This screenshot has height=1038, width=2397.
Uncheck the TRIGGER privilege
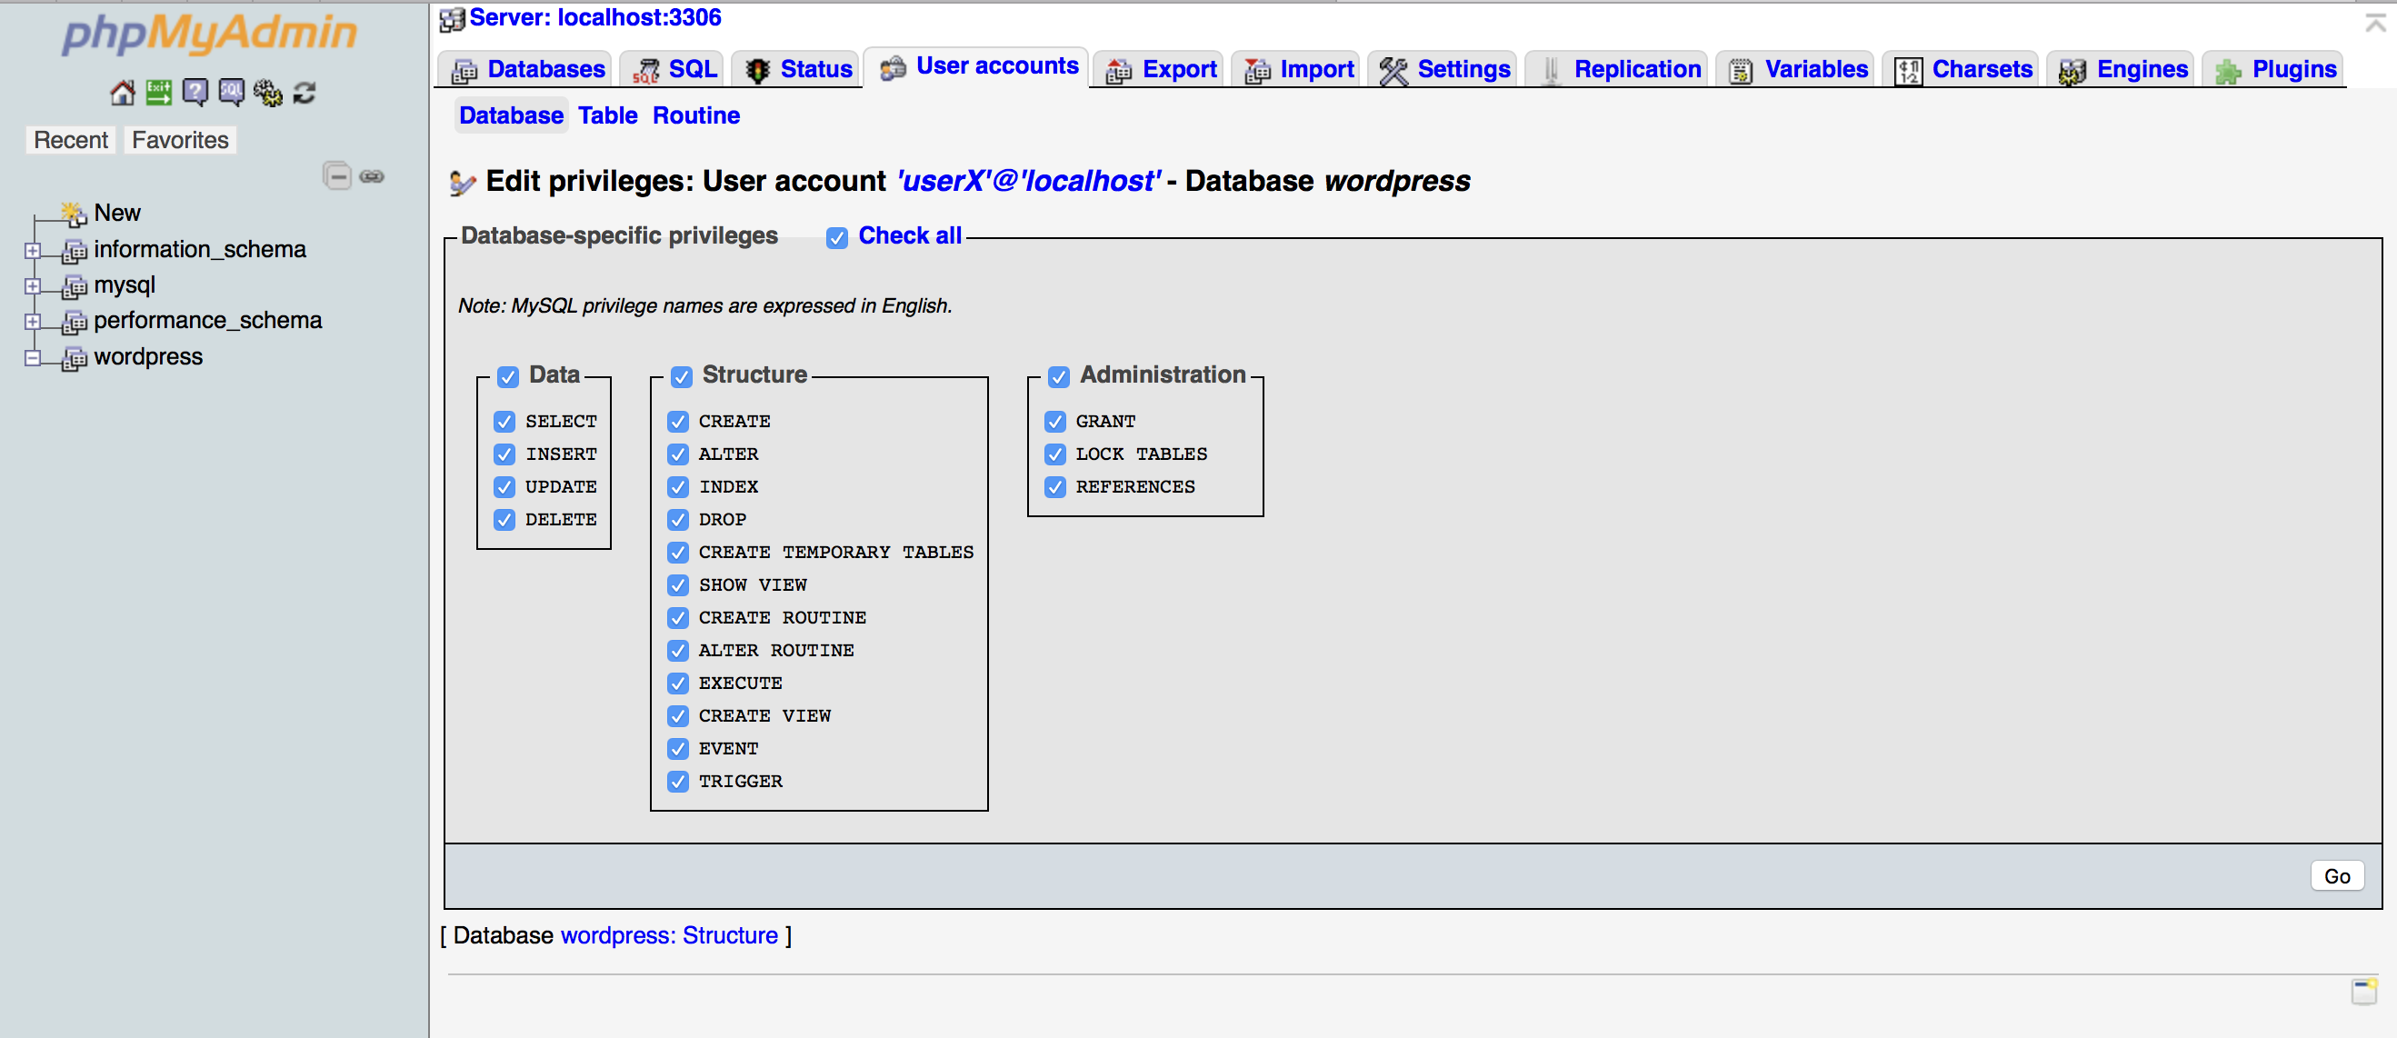pos(677,783)
